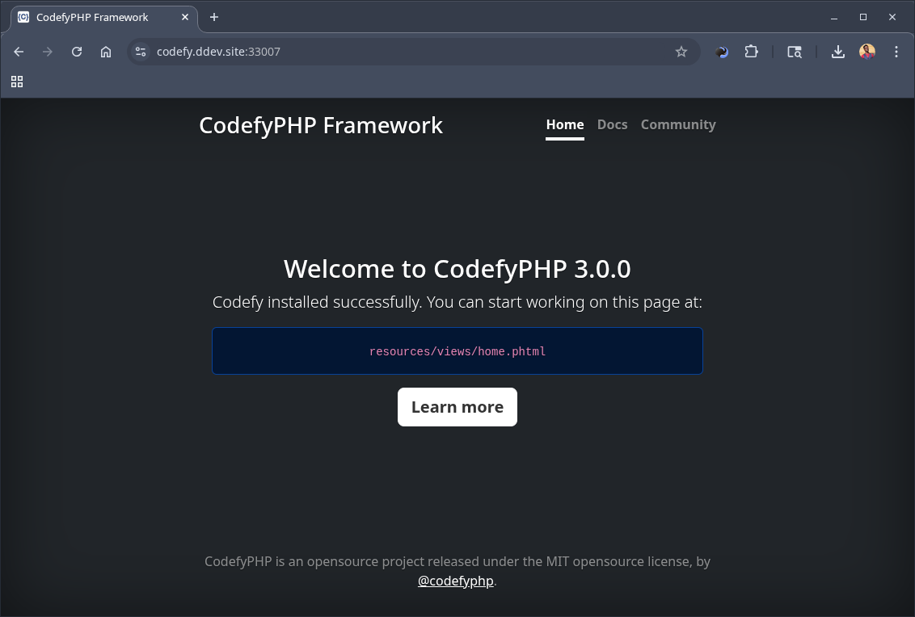Click the Dark Reader extension icon
The image size is (915, 617).
point(720,51)
